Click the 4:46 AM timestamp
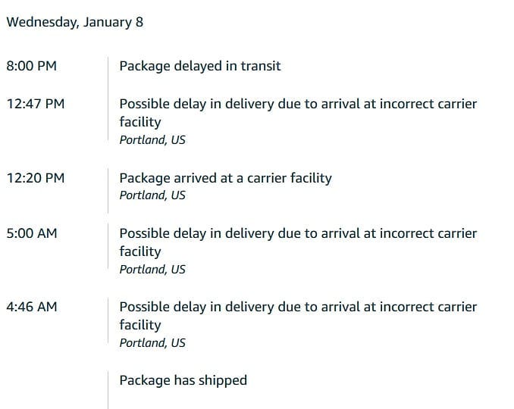514x409 pixels. tap(31, 307)
